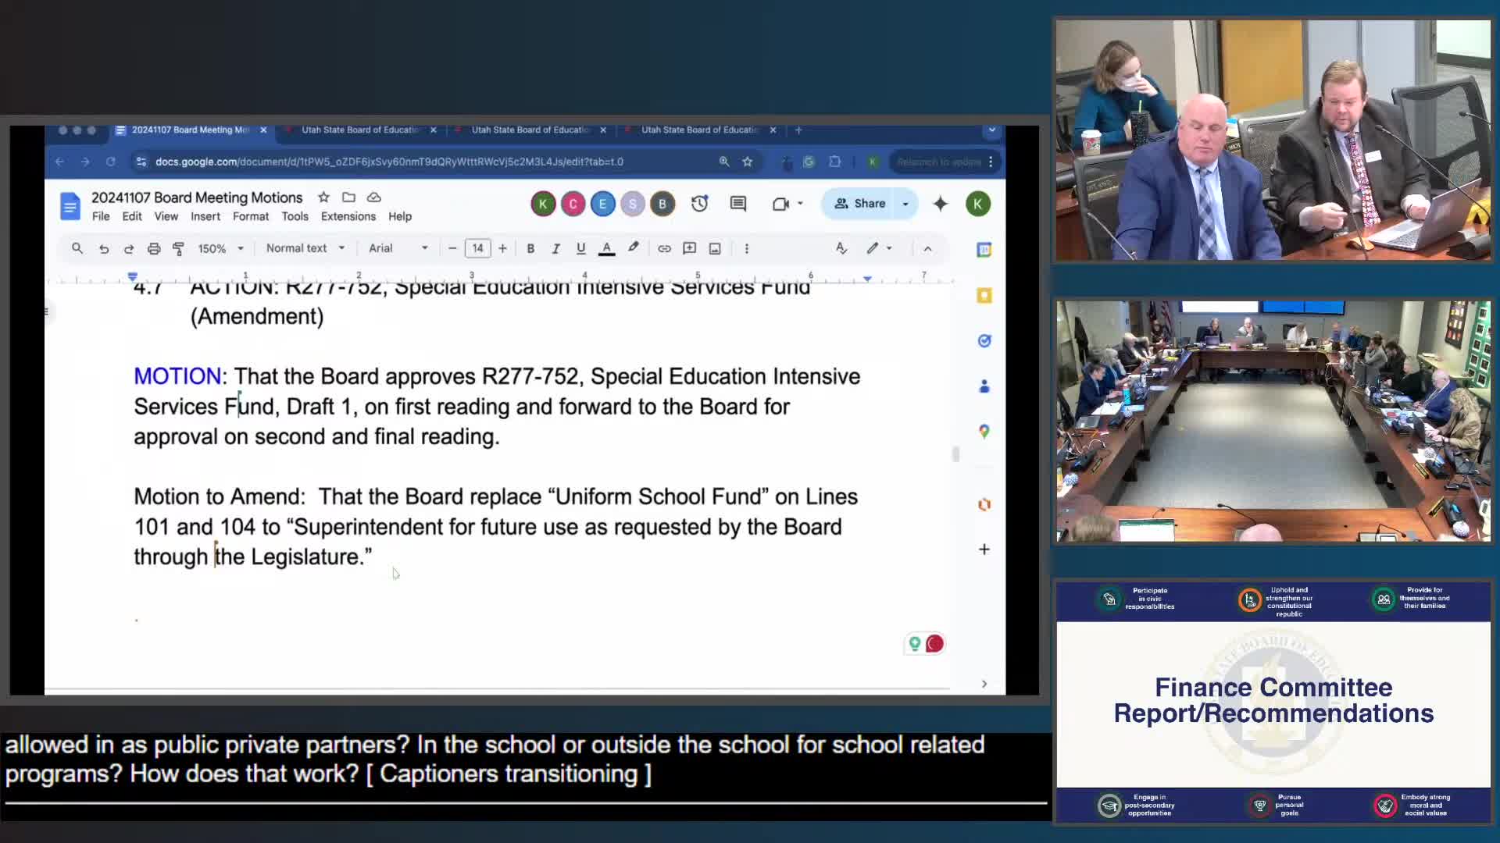Screen dimensions: 1500x843
Task: Open the comments panel icon
Action: tap(737, 204)
